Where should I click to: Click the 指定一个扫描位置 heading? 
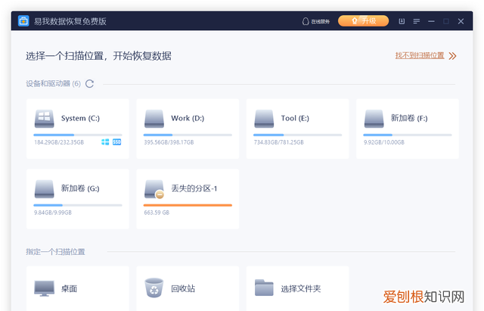(x=55, y=252)
